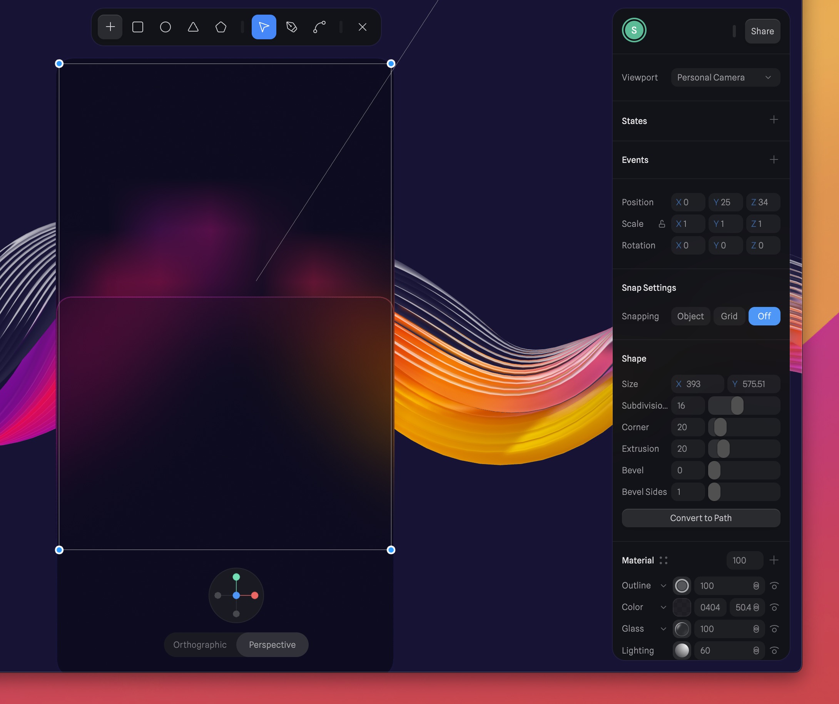Viewport: 839px width, 704px height.
Task: Switch to Orthographic view
Action: [x=200, y=644]
